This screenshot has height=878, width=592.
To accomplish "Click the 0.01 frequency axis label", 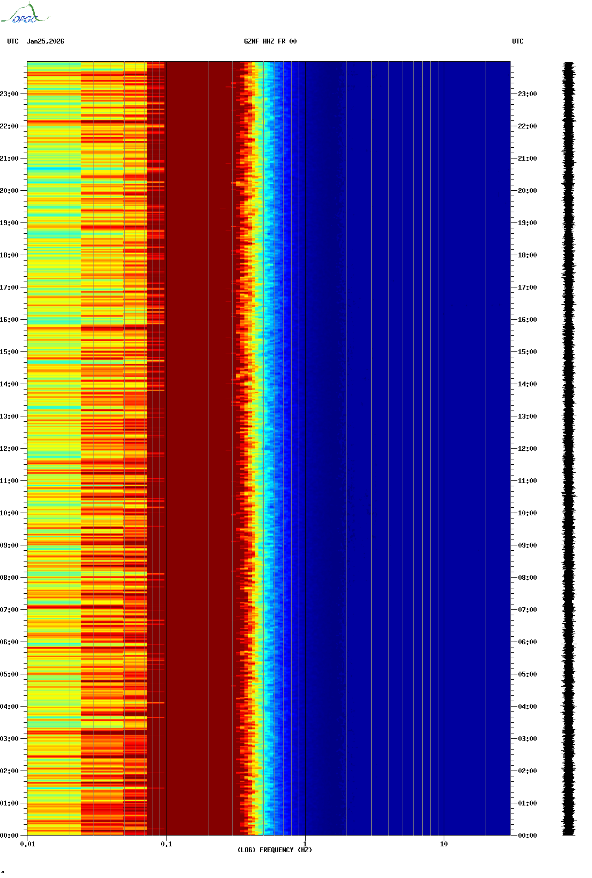I will click(27, 844).
